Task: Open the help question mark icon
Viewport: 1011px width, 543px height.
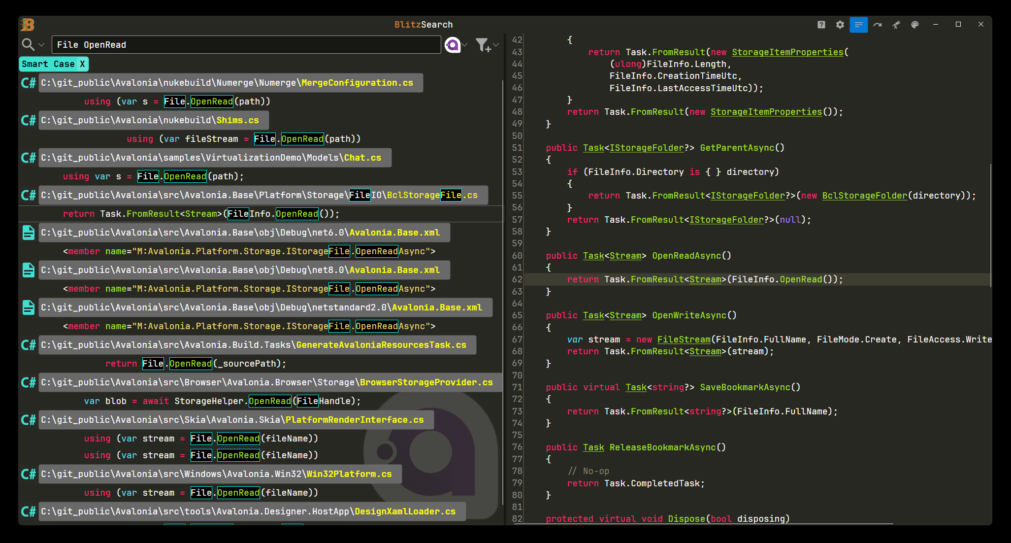Action: [x=821, y=25]
